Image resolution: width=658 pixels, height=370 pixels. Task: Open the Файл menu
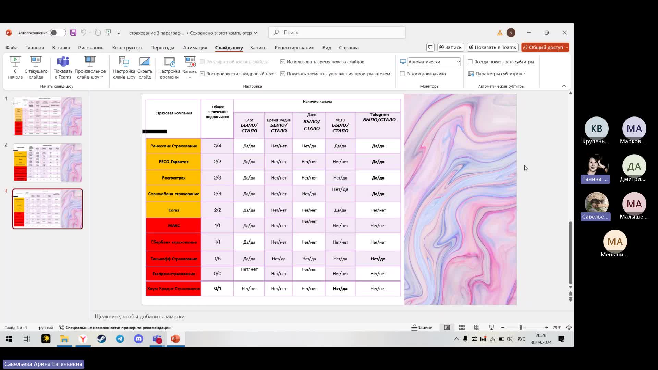(11, 48)
